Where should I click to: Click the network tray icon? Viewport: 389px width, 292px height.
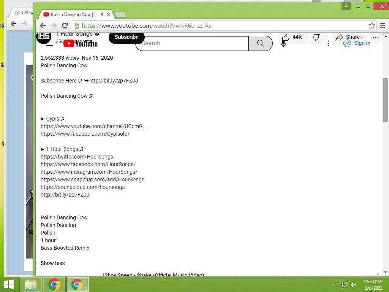coord(344,285)
